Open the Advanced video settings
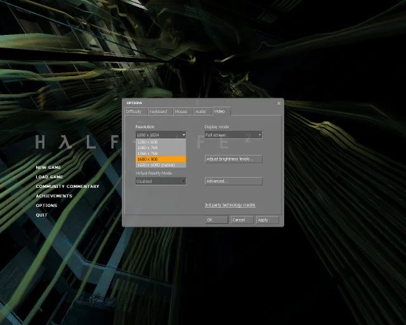The height and width of the screenshot is (325, 406). (x=233, y=181)
